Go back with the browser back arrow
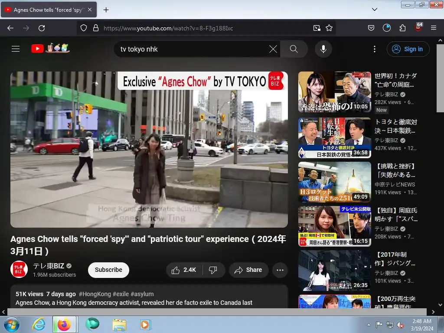 tap(10, 28)
